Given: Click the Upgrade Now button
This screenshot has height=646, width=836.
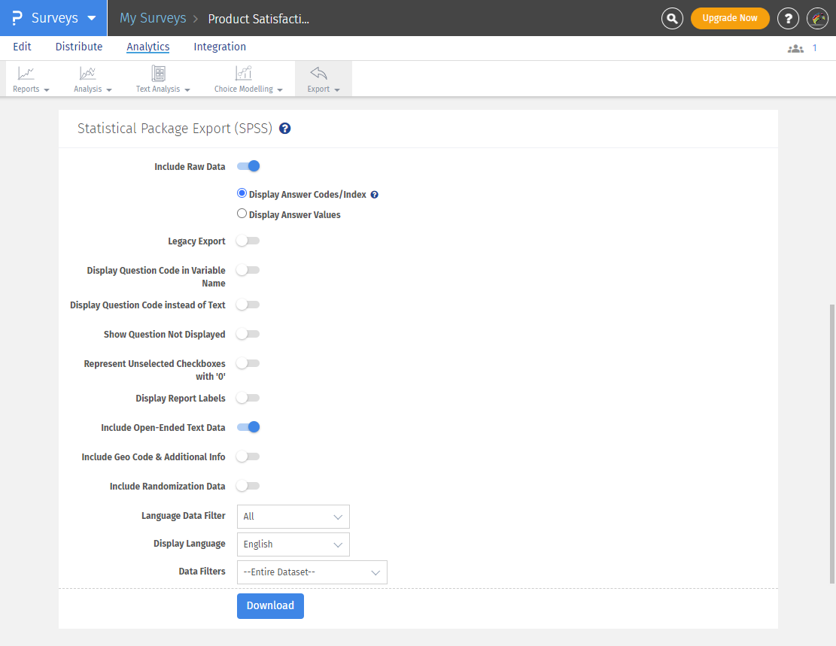Looking at the screenshot, I should (730, 18).
